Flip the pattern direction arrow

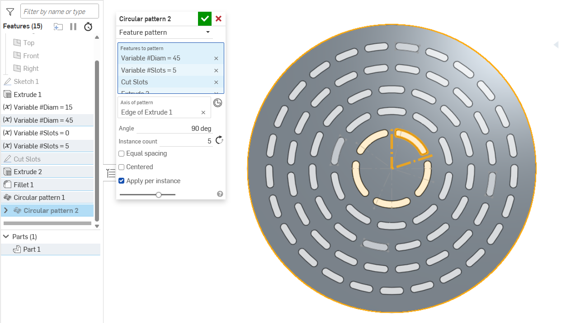[x=219, y=140]
